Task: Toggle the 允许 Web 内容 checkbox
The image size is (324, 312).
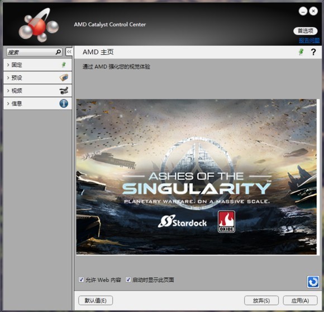Action: [x=81, y=280]
